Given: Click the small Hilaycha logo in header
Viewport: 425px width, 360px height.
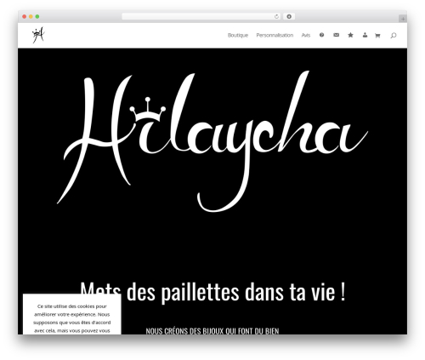Looking at the screenshot, I should [x=38, y=35].
